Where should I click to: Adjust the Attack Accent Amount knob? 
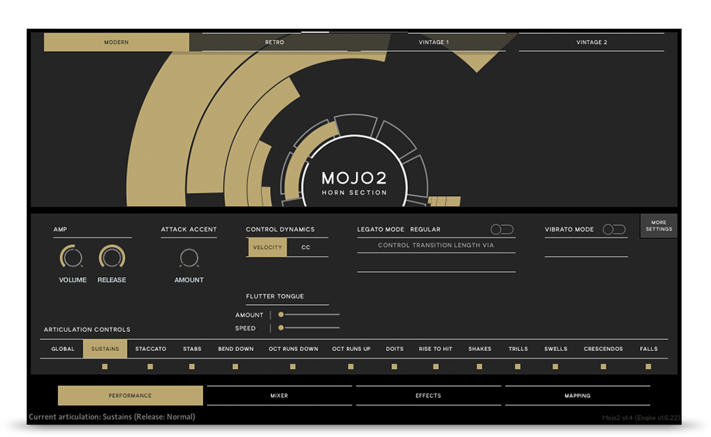[x=189, y=258]
